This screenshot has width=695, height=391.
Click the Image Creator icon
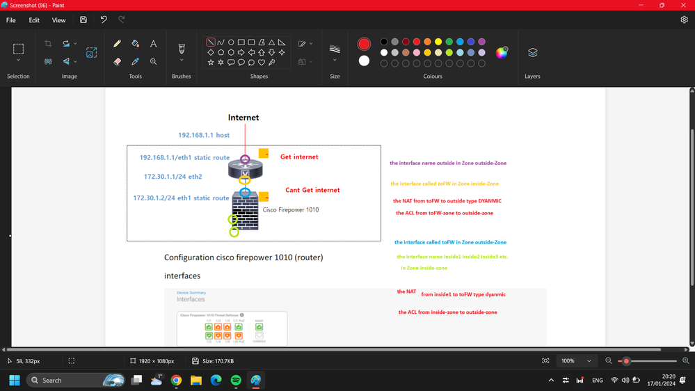[x=91, y=53]
